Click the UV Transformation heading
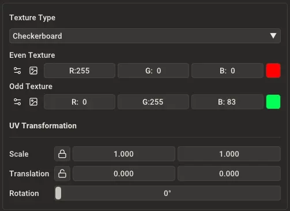The height and width of the screenshot is (211, 290). point(43,125)
